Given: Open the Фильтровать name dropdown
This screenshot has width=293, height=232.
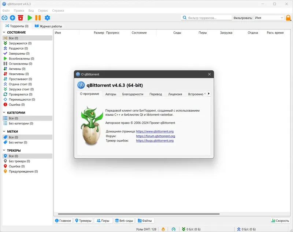Looking at the screenshot, I should [270, 17].
